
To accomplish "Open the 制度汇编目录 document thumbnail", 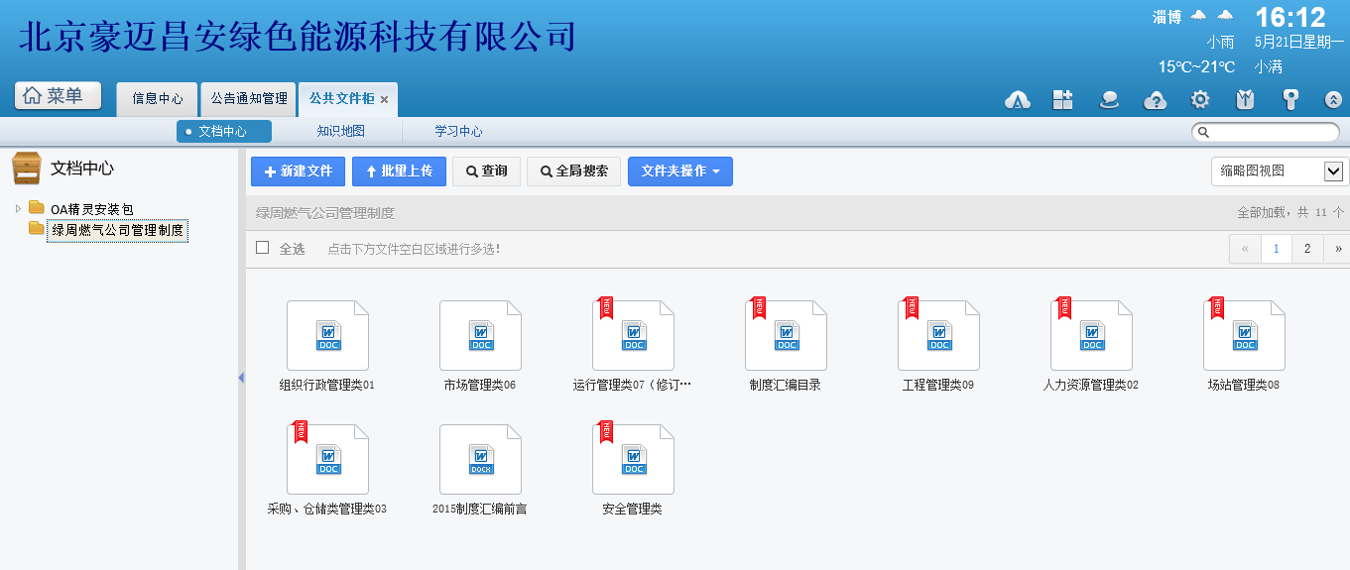I will (786, 336).
